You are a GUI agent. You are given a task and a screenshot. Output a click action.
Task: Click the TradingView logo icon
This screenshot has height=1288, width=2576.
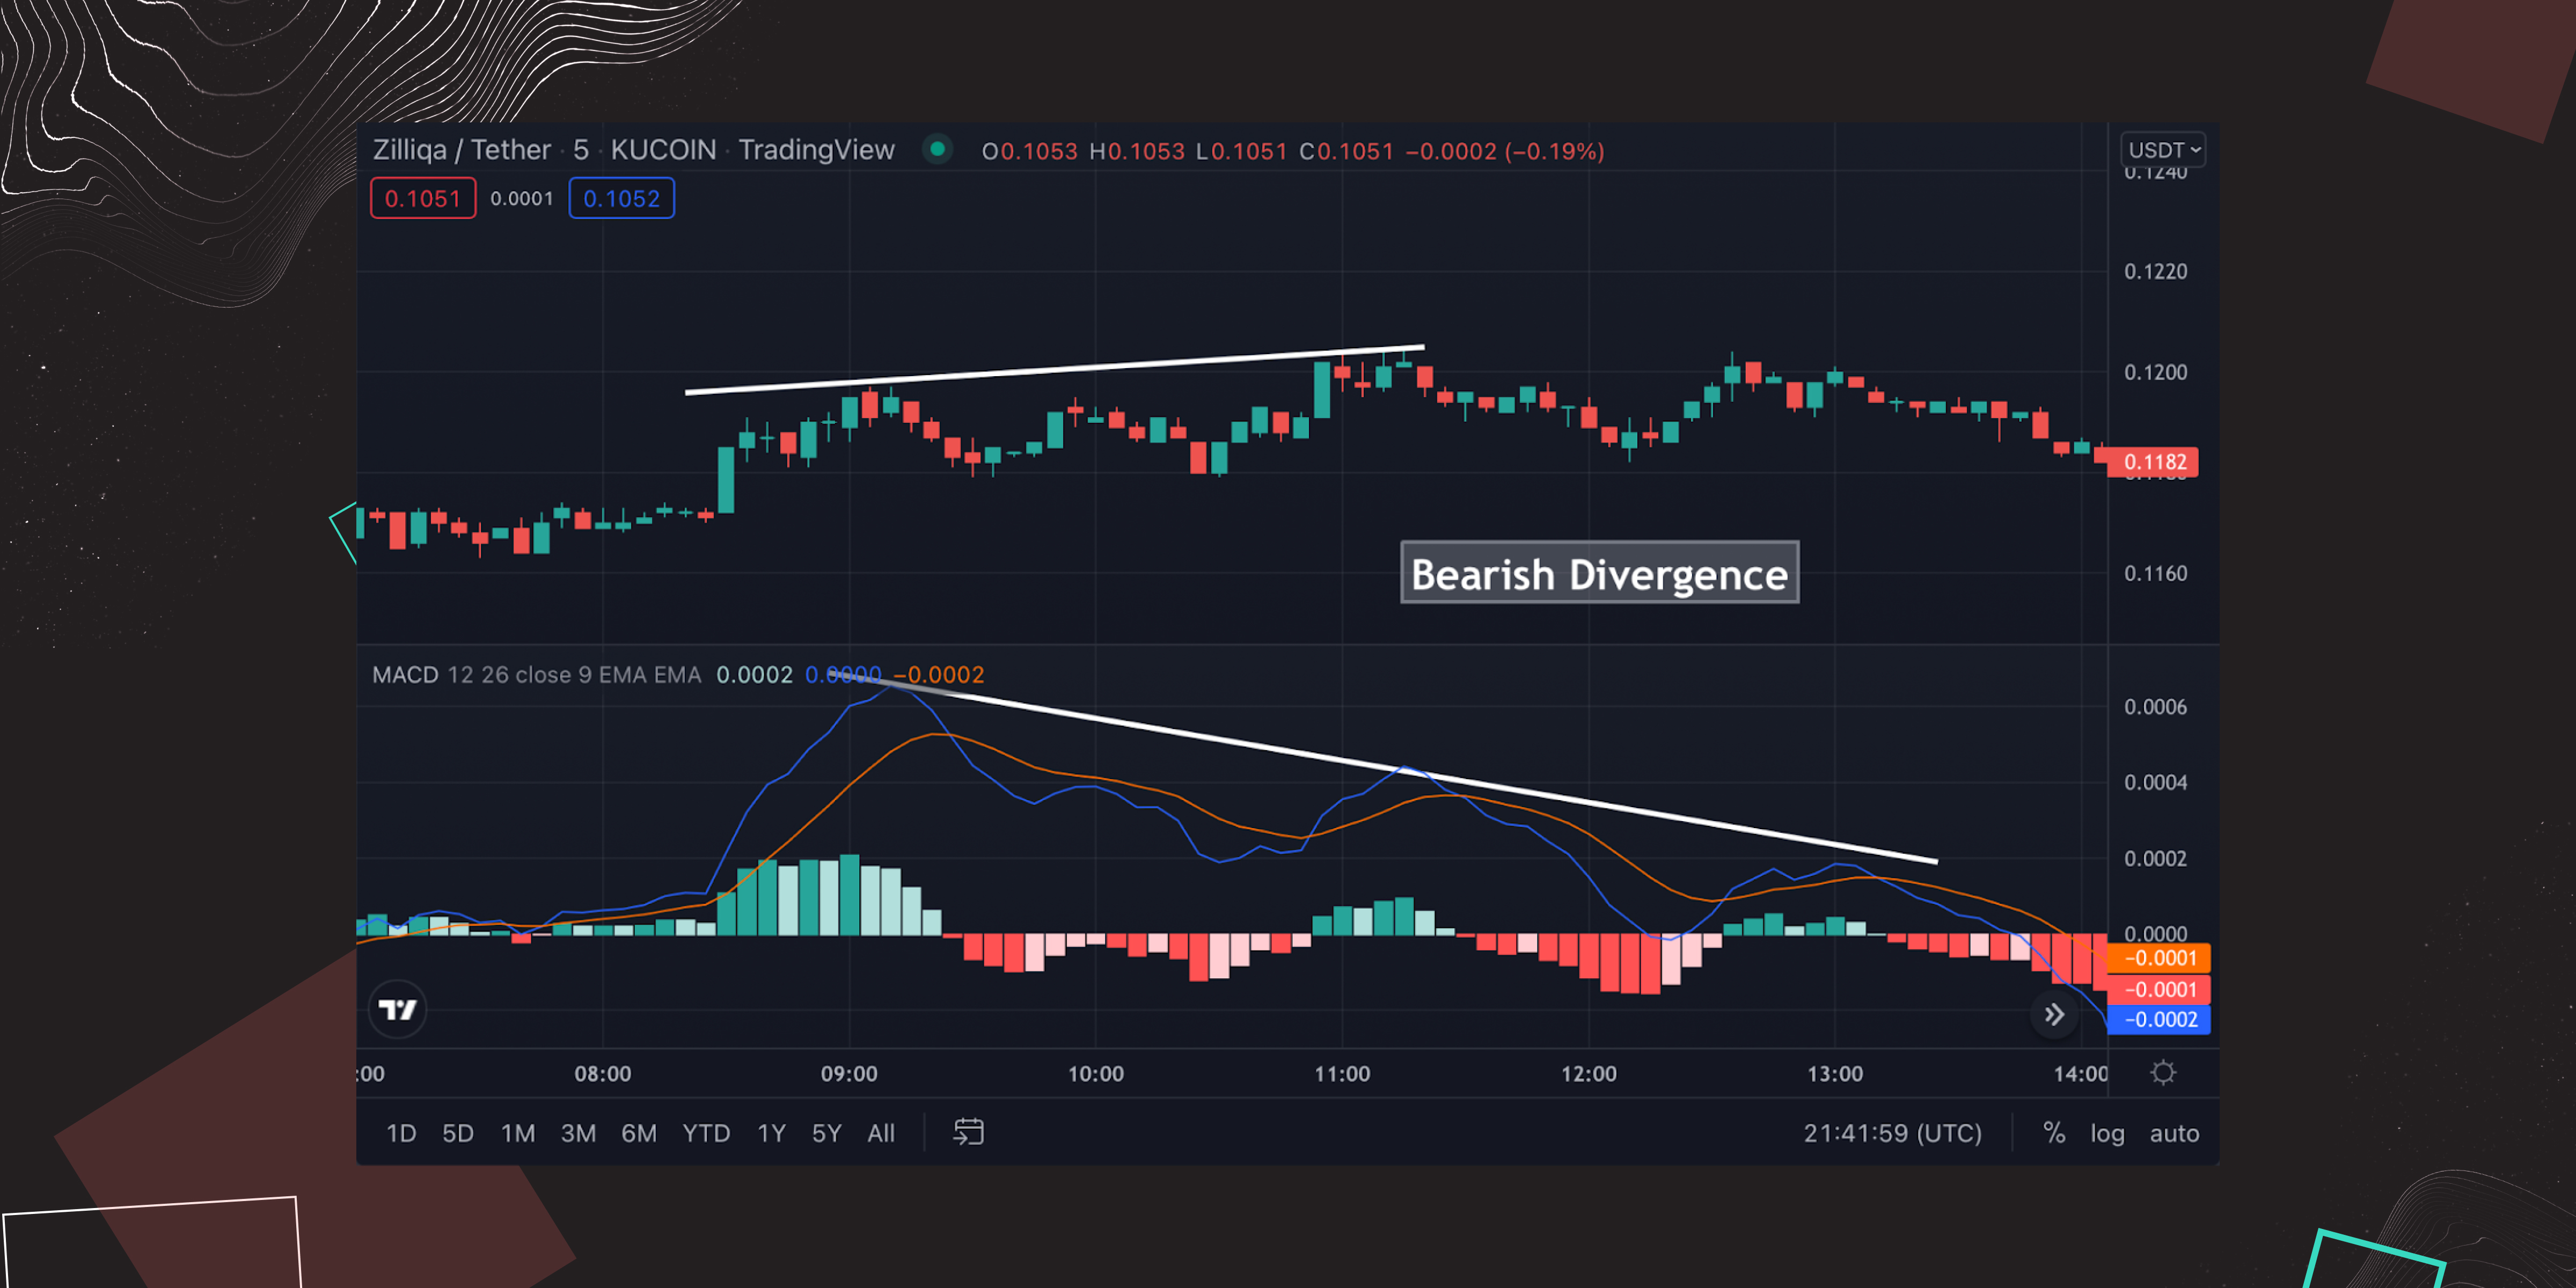pos(397,1009)
